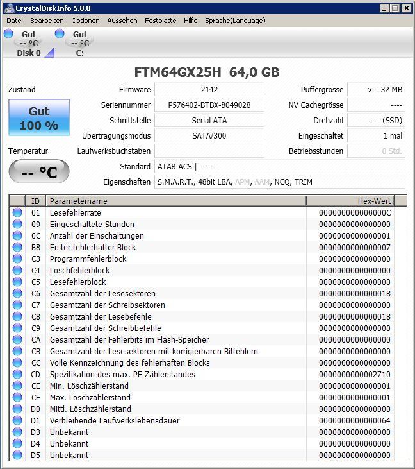The height and width of the screenshot is (469, 415).
Task: Click the Firmware field showing 2142
Action: (x=209, y=89)
